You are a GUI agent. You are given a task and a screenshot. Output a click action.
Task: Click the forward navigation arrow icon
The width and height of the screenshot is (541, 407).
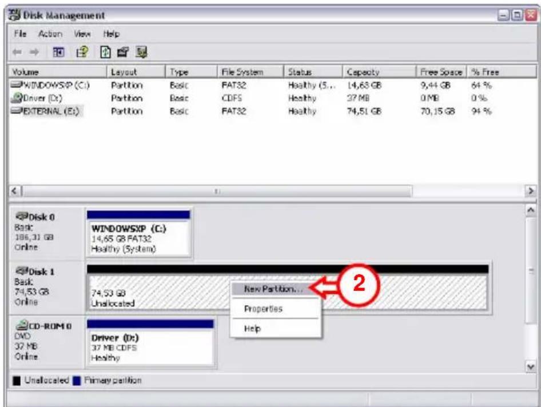(34, 50)
